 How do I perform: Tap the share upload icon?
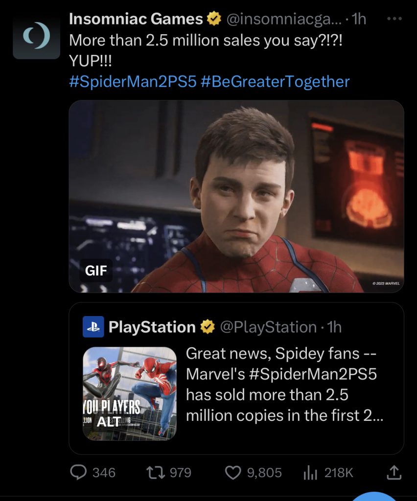coord(395,472)
